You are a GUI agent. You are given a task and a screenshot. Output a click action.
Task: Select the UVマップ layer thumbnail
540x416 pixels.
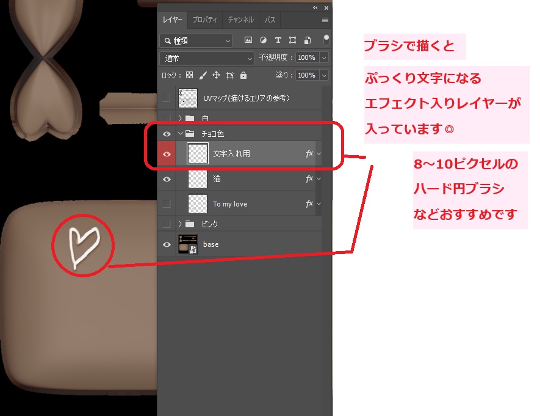(x=188, y=98)
